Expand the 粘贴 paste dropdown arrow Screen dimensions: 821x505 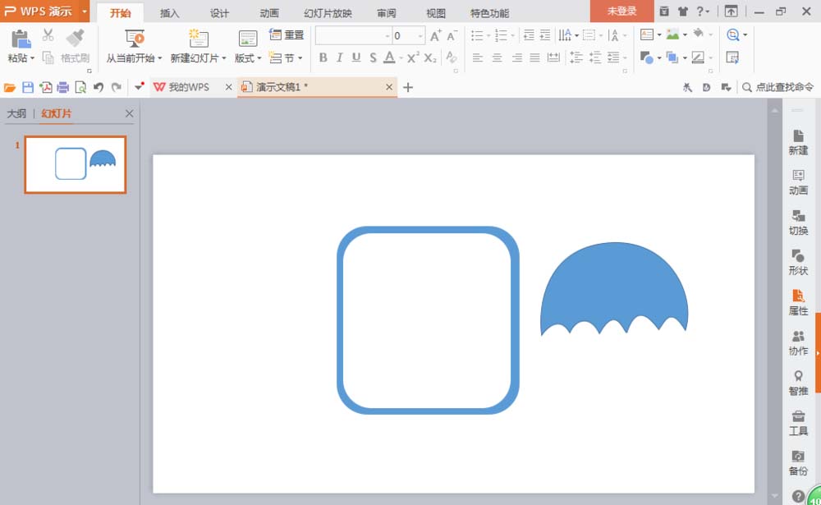click(x=32, y=58)
